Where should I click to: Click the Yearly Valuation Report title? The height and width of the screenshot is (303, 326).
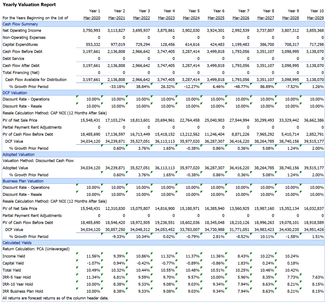coord(29,4)
